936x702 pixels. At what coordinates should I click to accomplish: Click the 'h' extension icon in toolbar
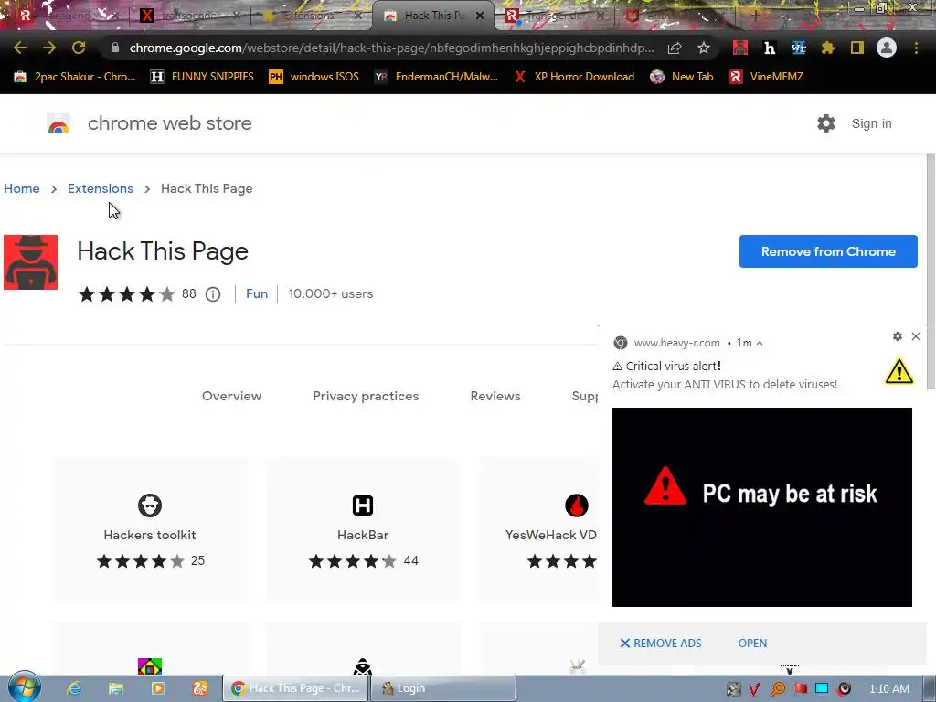click(x=770, y=48)
